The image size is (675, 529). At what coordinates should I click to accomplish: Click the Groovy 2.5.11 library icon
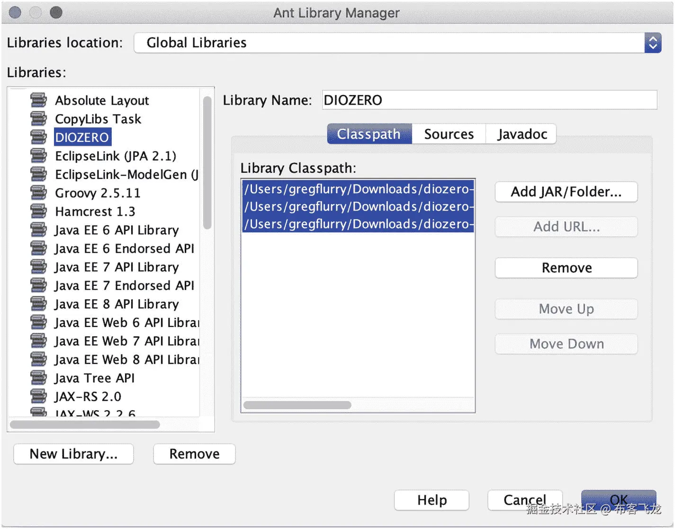38,193
